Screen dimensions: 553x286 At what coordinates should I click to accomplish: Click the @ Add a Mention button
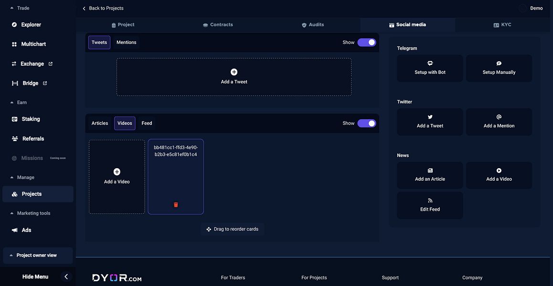click(499, 122)
